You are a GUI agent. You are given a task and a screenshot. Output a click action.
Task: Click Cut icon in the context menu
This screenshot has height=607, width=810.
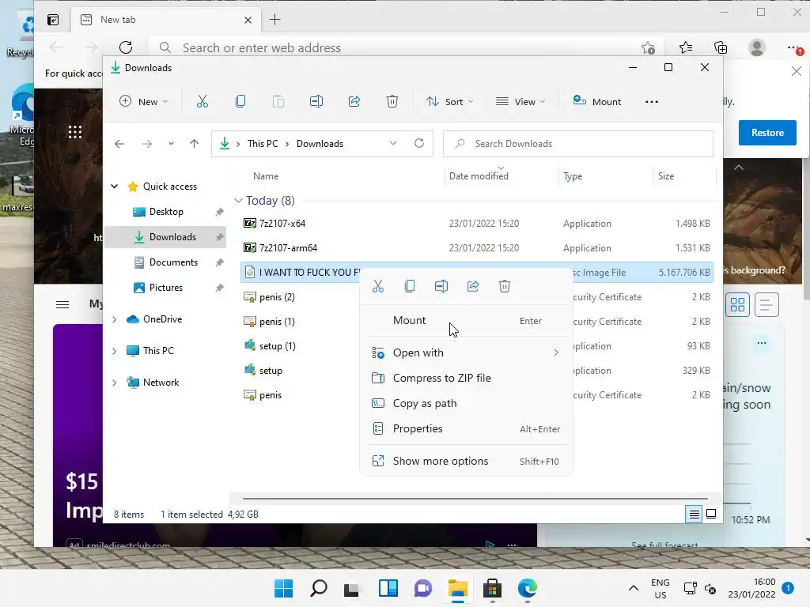pos(378,286)
